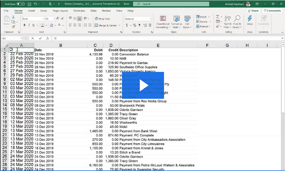Toggle Wrap Text
The image size is (285, 171).
click(x=102, y=19)
